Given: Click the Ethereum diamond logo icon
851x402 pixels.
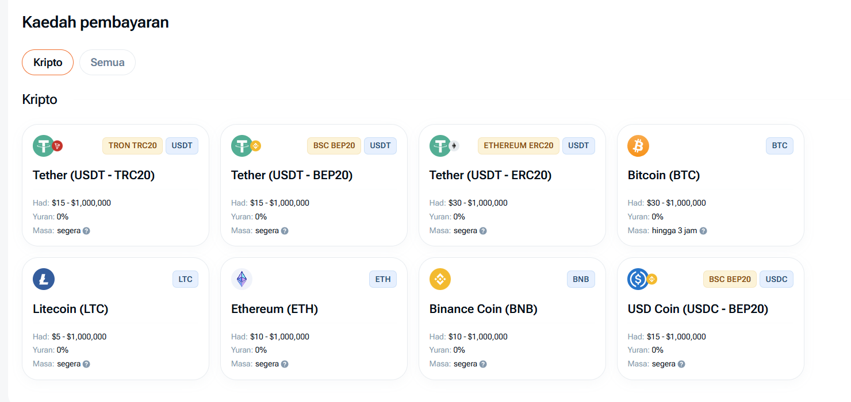Looking at the screenshot, I should tap(242, 279).
